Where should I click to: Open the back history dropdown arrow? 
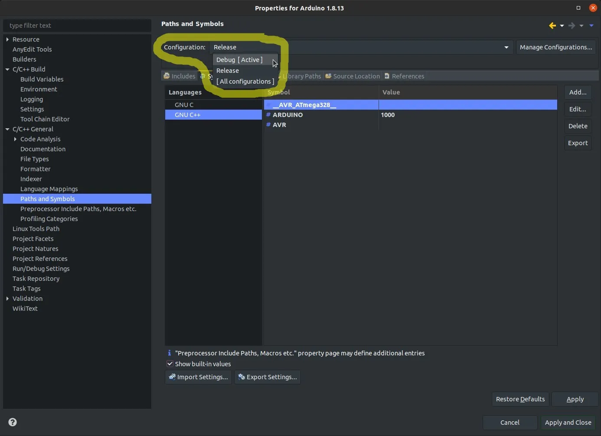click(562, 26)
